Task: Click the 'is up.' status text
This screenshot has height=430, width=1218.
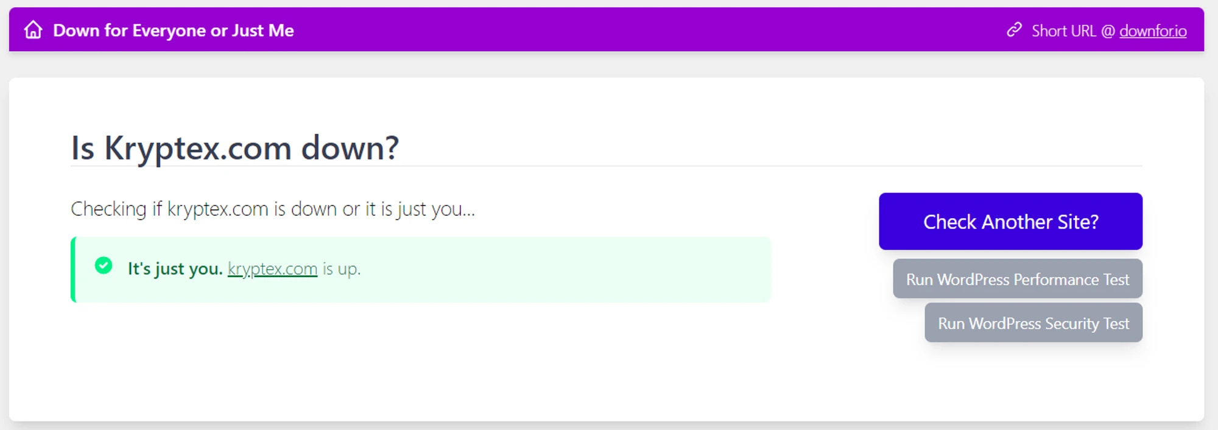Action: (342, 269)
